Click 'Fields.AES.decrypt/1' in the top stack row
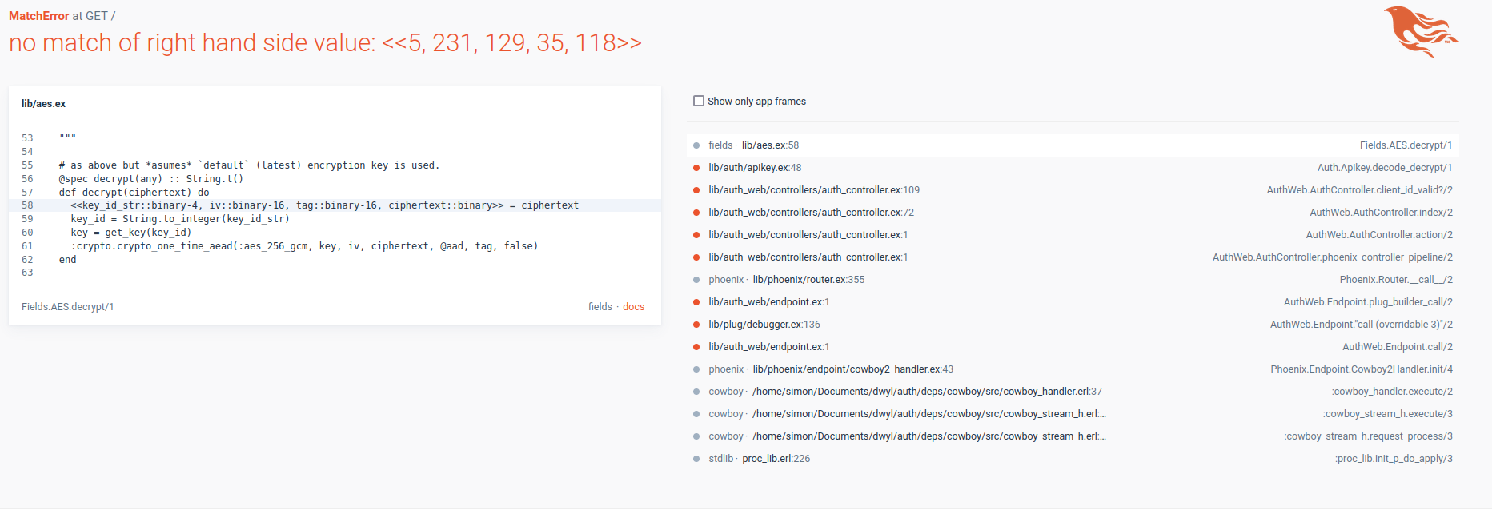The height and width of the screenshot is (514, 1492). pyautogui.click(x=1406, y=145)
